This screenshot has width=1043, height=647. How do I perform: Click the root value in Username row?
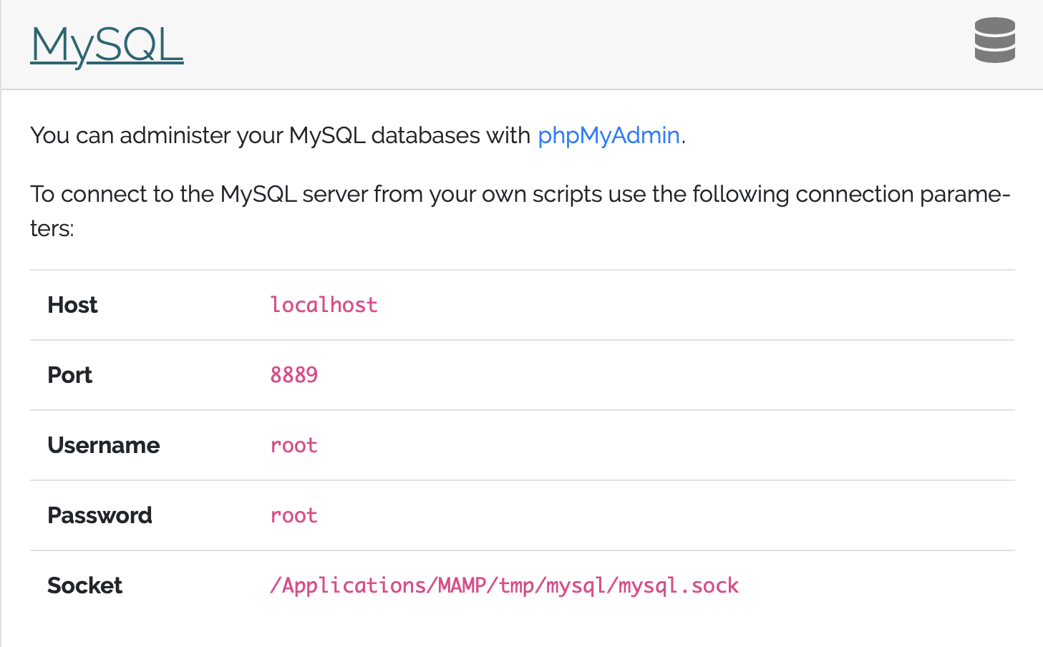pos(294,445)
